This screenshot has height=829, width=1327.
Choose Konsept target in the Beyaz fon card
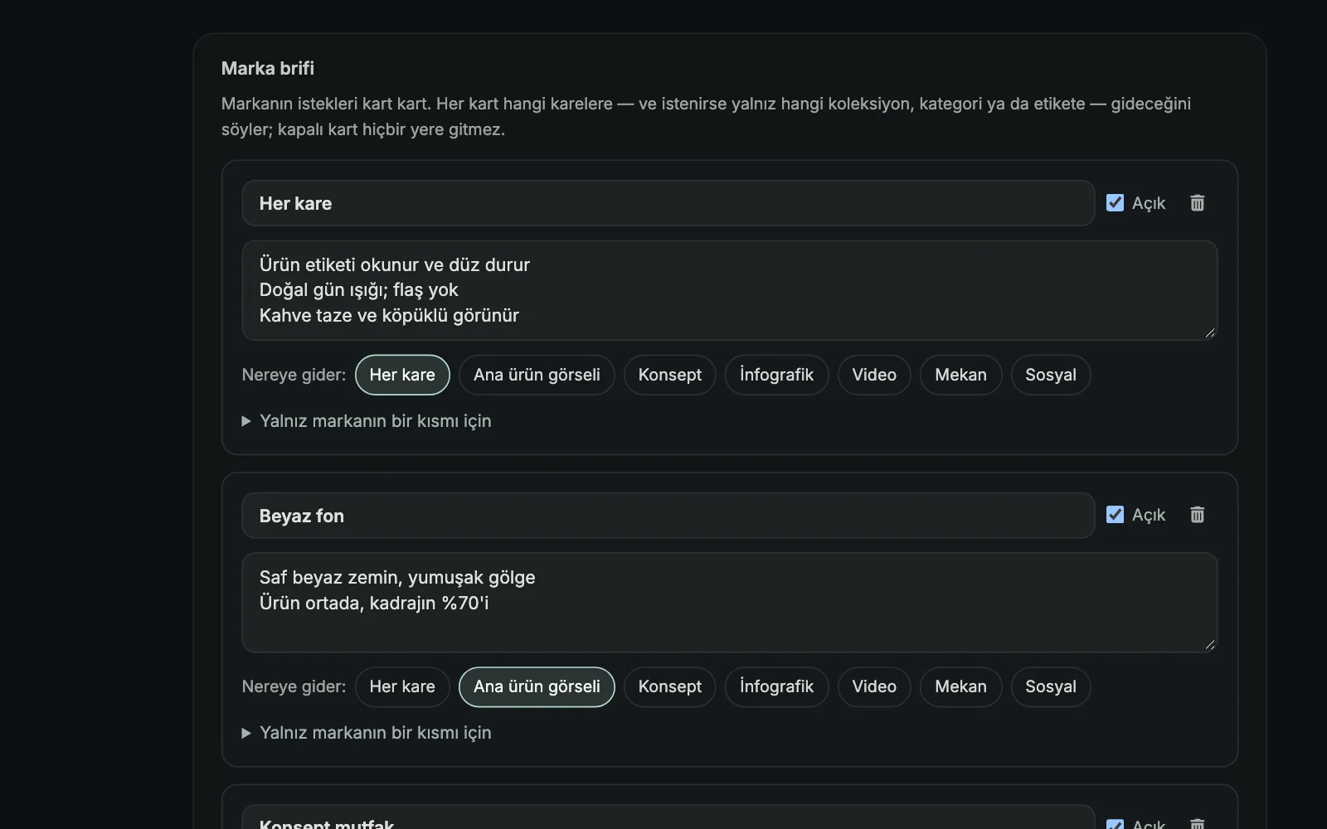click(x=669, y=686)
